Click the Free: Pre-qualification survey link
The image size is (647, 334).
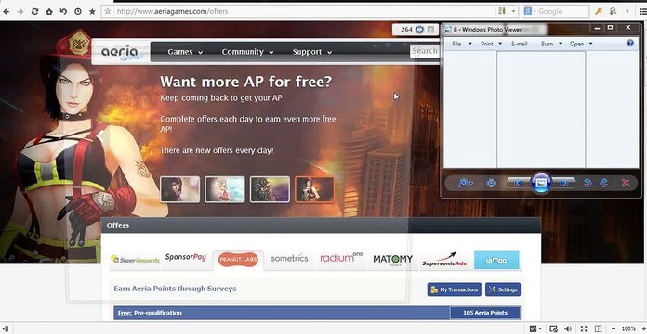[150, 313]
